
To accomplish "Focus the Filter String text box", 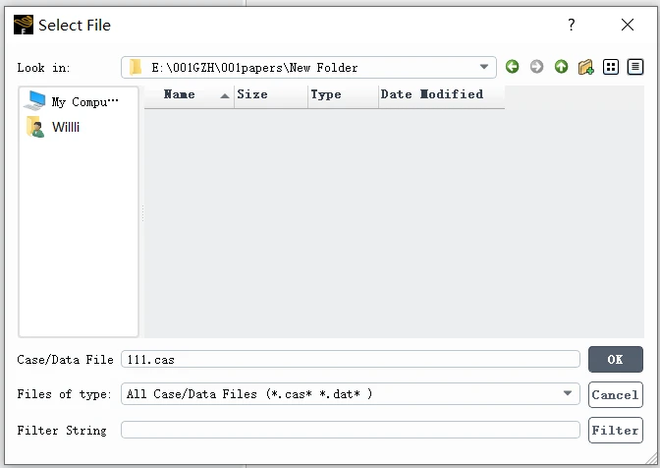I will coord(350,430).
